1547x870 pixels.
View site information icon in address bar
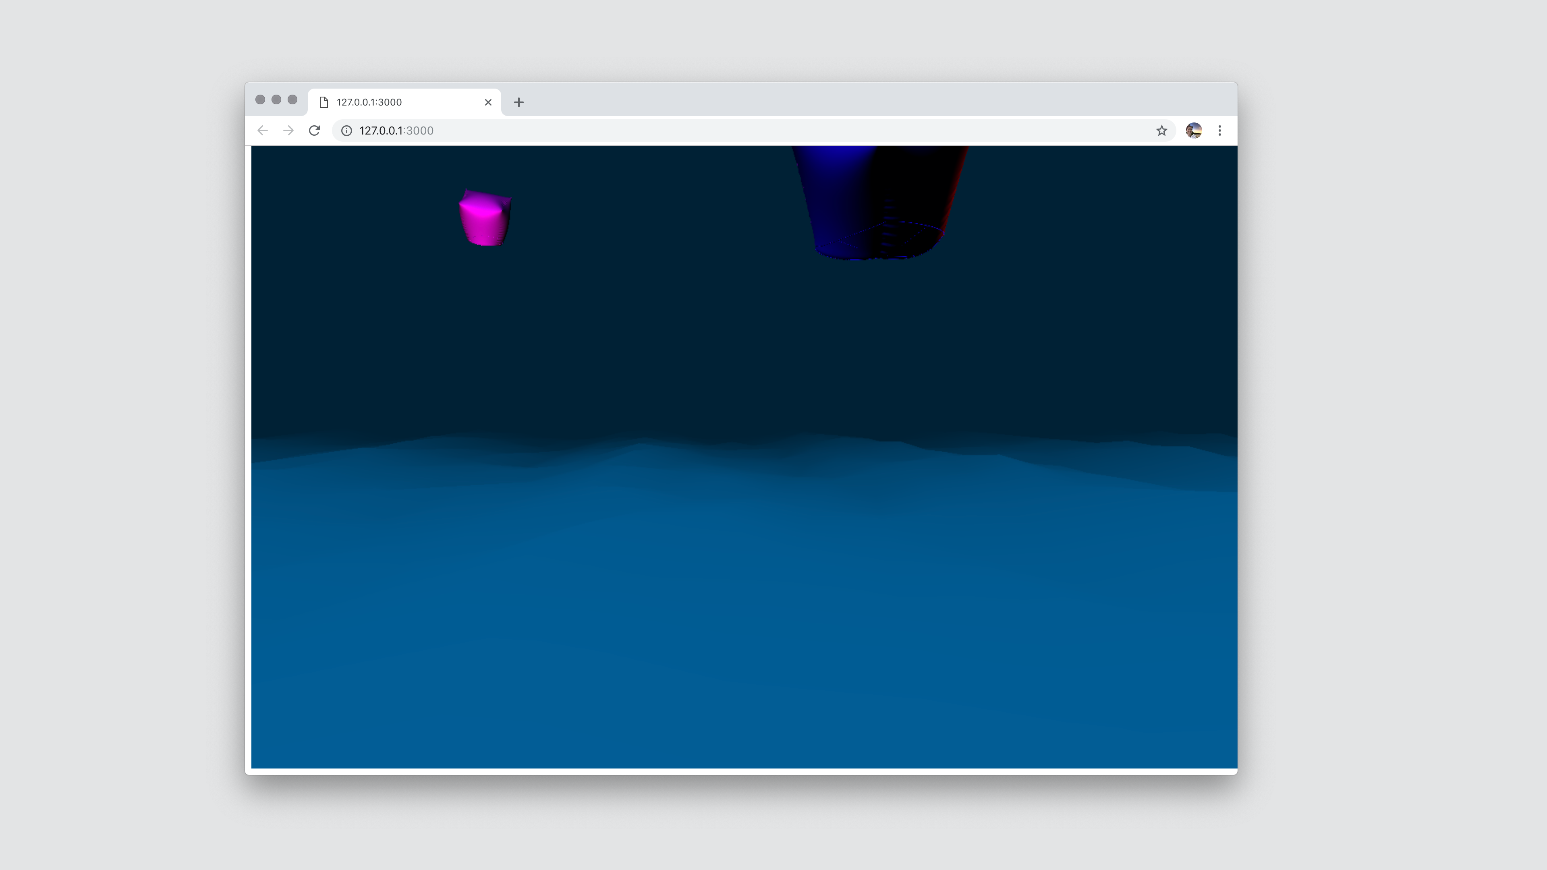point(346,130)
